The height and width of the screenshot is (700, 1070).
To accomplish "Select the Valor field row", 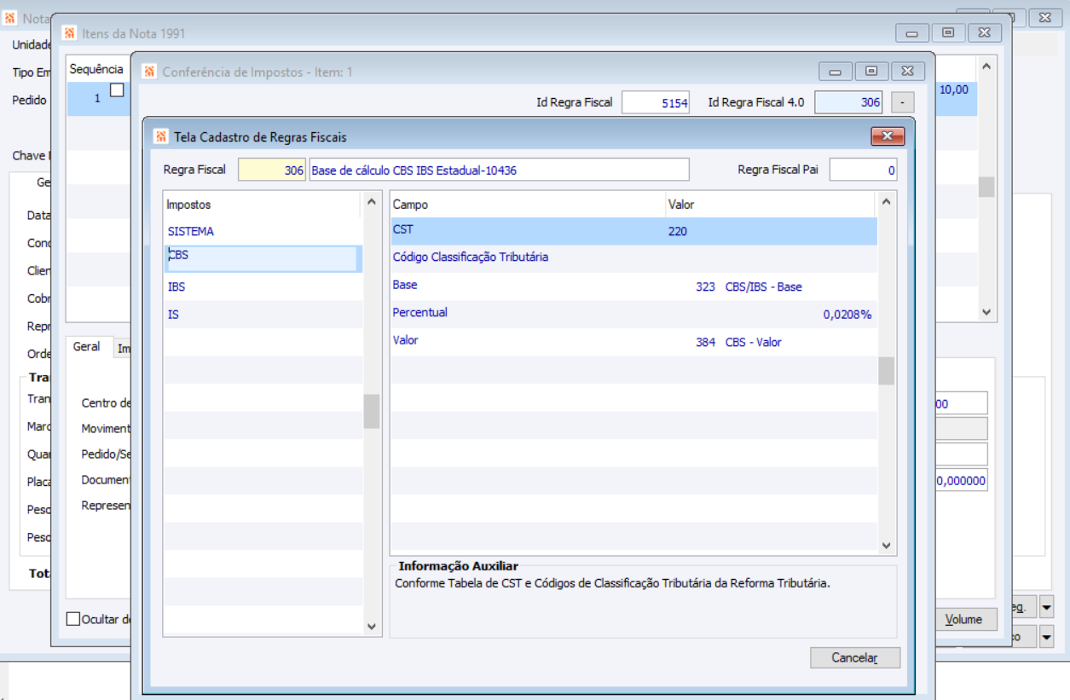I will pos(633,341).
